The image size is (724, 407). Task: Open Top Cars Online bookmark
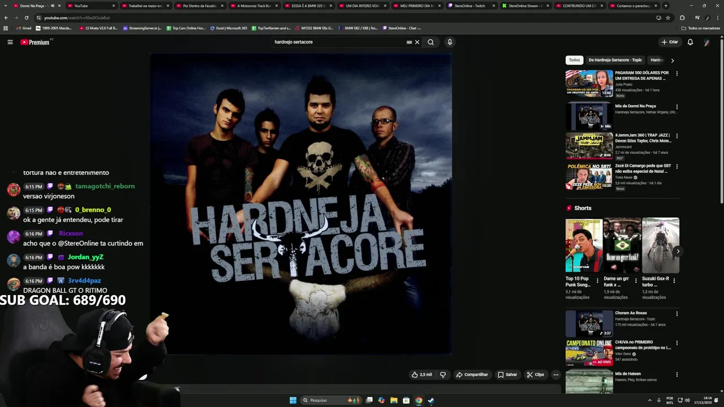point(186,28)
